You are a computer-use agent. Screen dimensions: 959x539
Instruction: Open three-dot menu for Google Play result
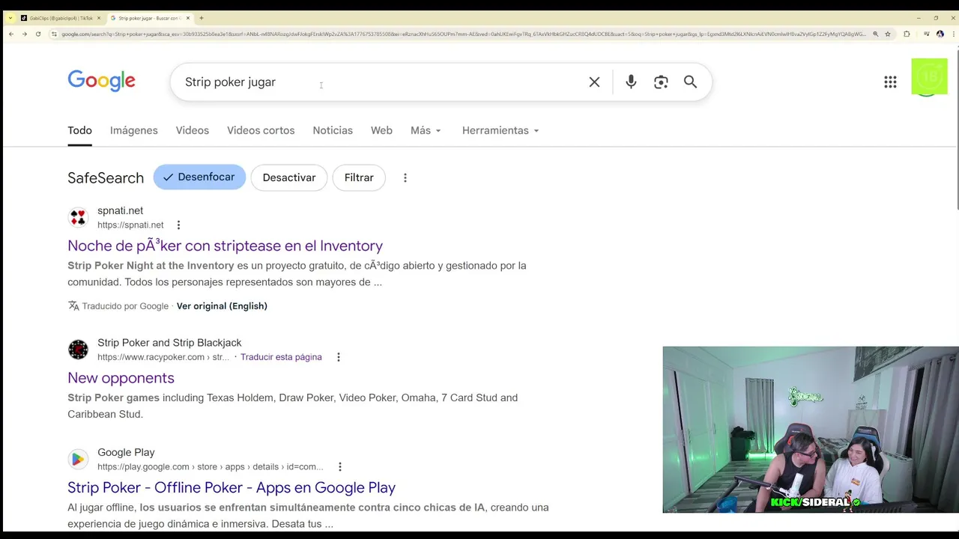click(x=339, y=466)
